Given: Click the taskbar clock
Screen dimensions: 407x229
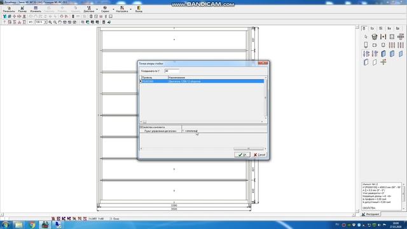Looking at the screenshot, I should tap(396, 225).
